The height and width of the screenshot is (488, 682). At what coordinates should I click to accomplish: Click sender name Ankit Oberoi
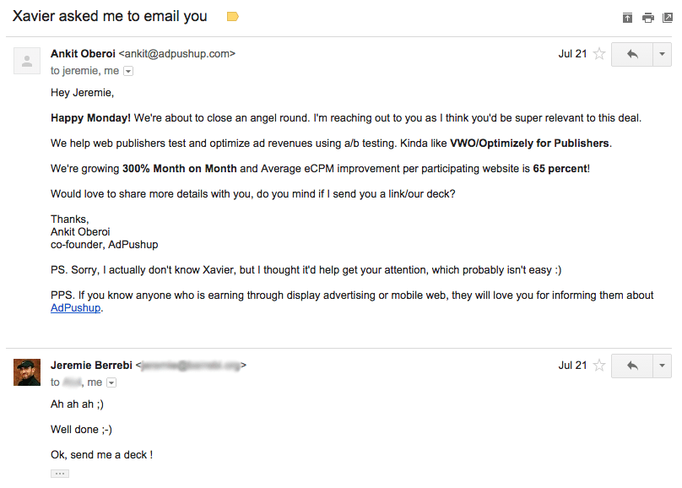83,54
